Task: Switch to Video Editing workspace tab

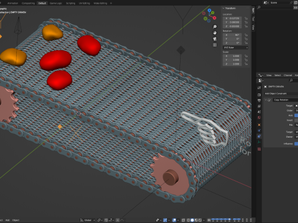Action: [101, 3]
